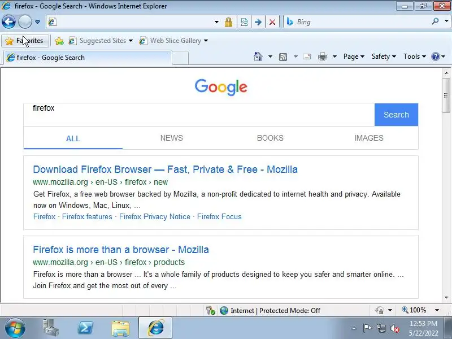Click the status bar add-ons/popup blocker icon

[x=210, y=310]
